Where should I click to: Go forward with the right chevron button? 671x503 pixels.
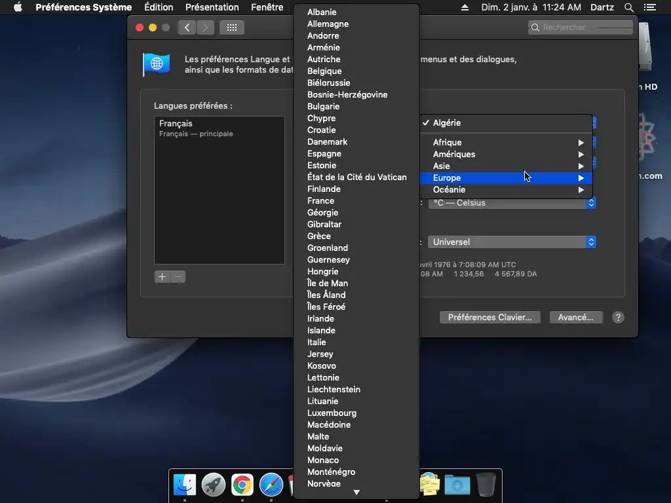pyautogui.click(x=205, y=28)
